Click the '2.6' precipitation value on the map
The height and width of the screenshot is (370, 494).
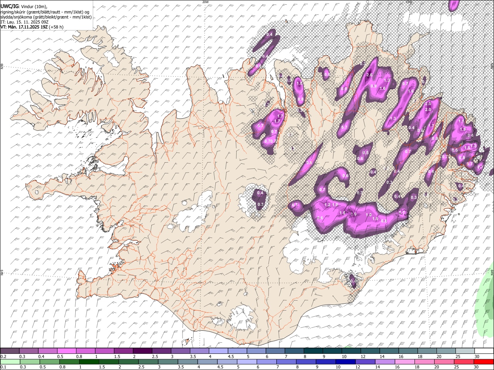369,75
